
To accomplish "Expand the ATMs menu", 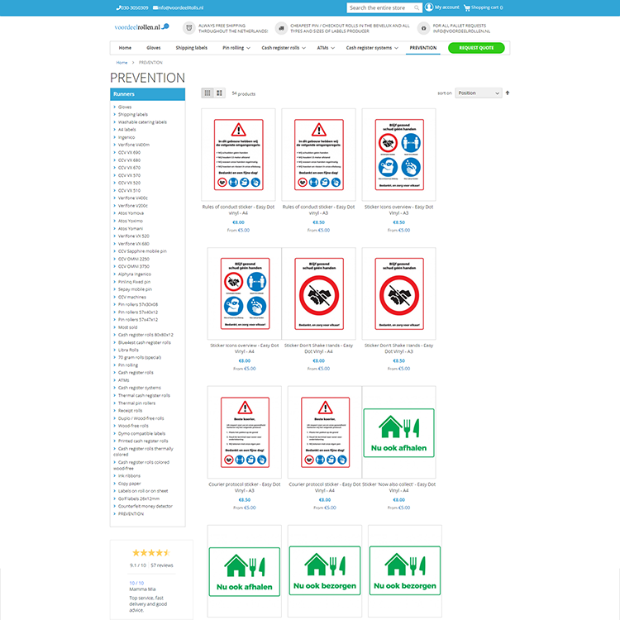I will pyautogui.click(x=326, y=48).
